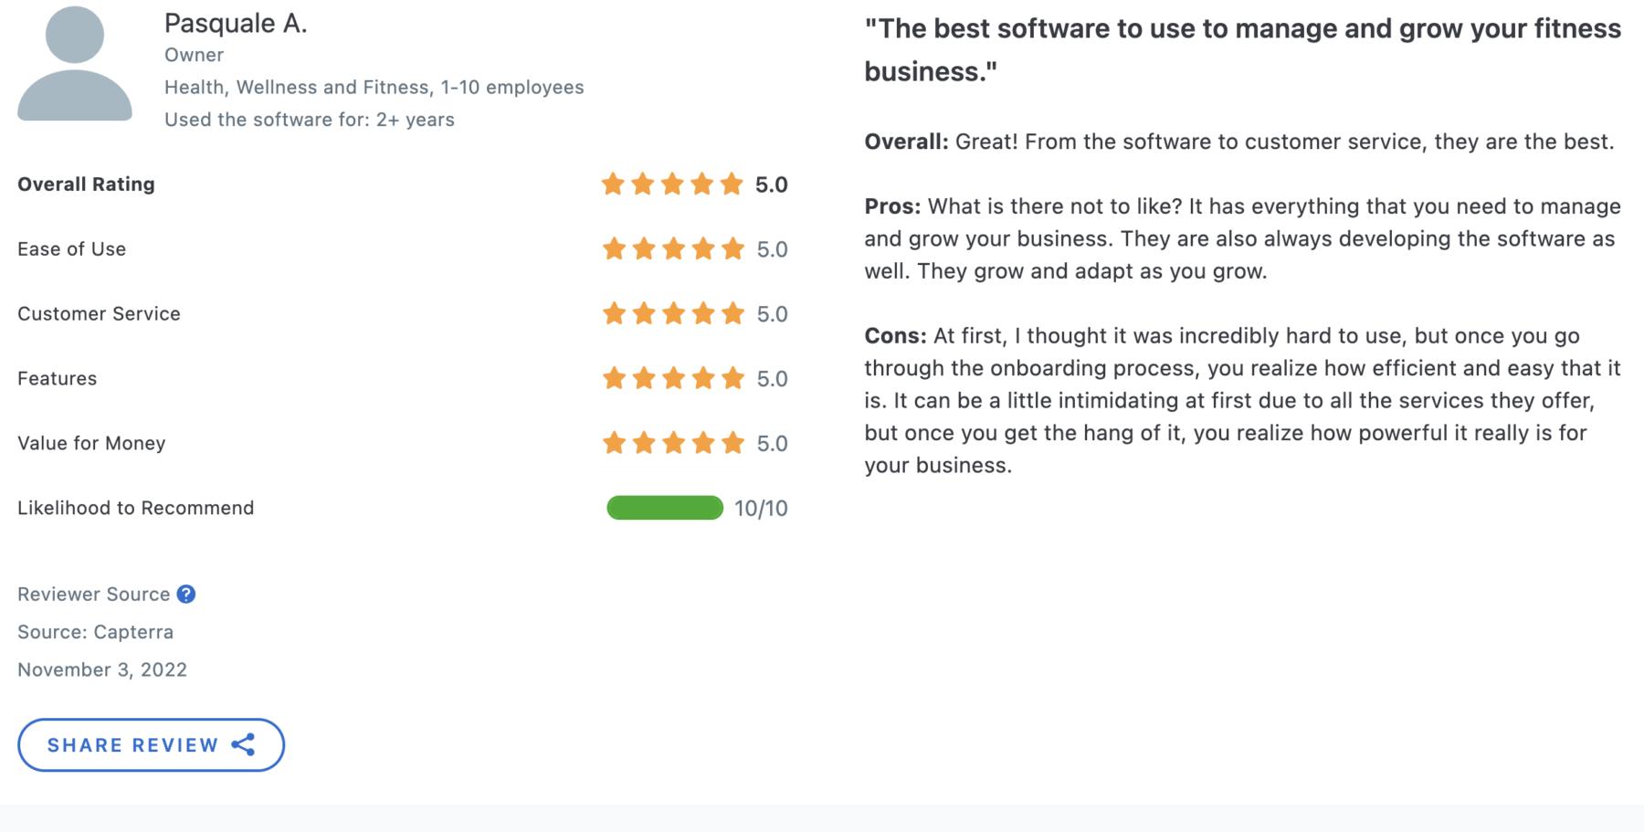Screen dimensions: 1644x832
Task: Click the Reviewer Source label
Action: (94, 595)
